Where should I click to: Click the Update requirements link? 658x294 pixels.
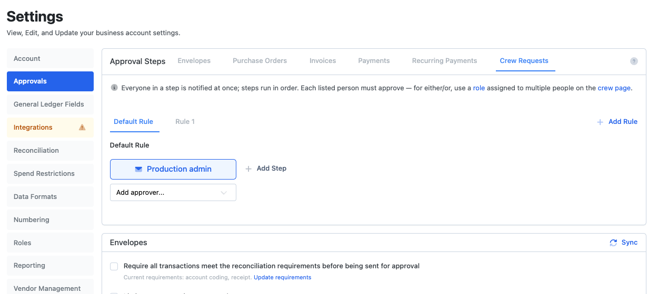point(283,277)
